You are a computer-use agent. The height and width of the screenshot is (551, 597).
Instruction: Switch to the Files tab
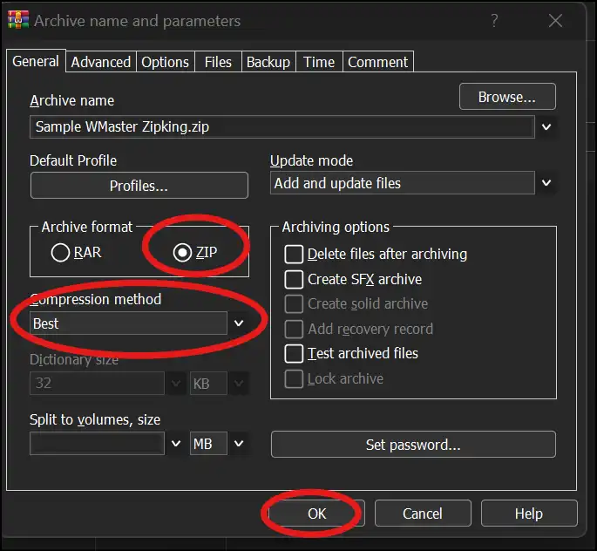point(218,62)
